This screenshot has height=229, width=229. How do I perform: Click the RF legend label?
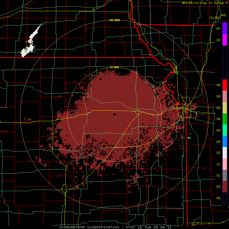219,28
